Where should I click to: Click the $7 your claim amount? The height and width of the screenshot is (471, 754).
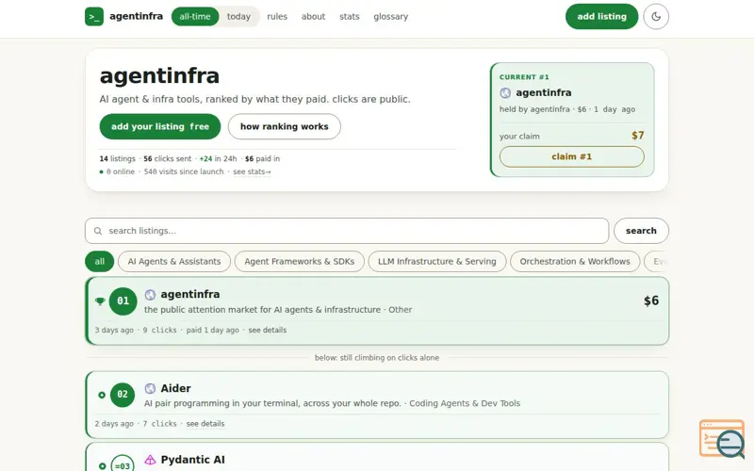638,136
